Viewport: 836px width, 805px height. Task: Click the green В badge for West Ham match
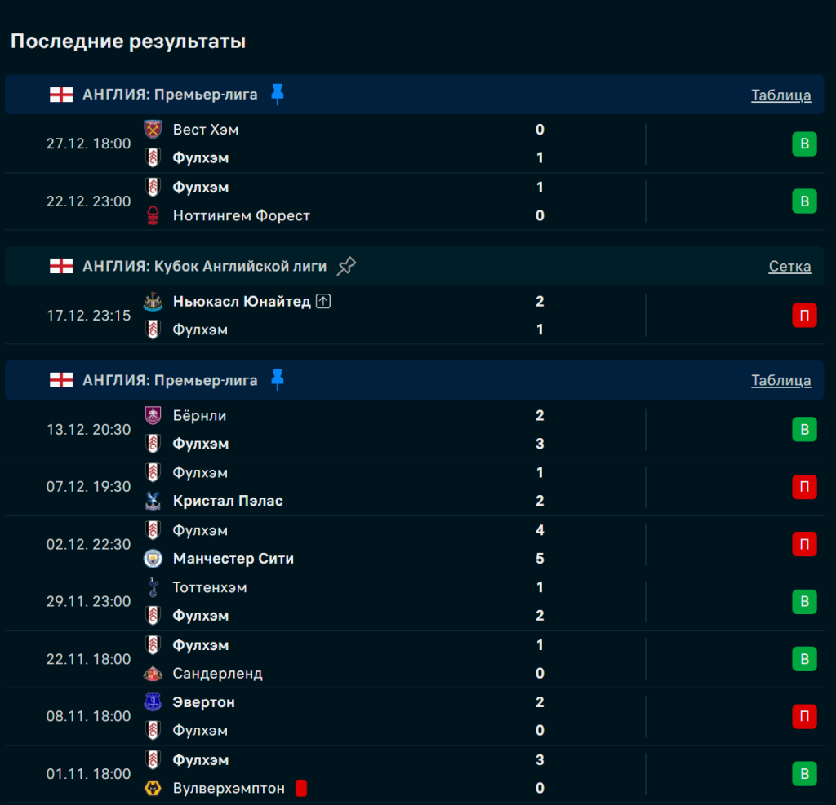804,144
